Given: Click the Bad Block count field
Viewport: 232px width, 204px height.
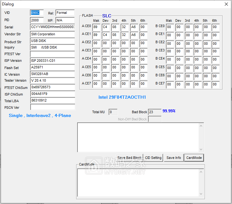Looking at the screenshot, I should pyautogui.click(x=154, y=112).
